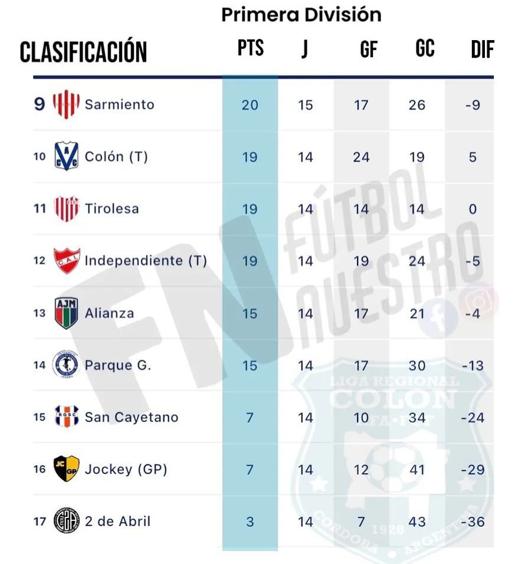Screen dimensions: 515x564
Task: Click the Alianza AJM shield logo
Action: coord(66,313)
